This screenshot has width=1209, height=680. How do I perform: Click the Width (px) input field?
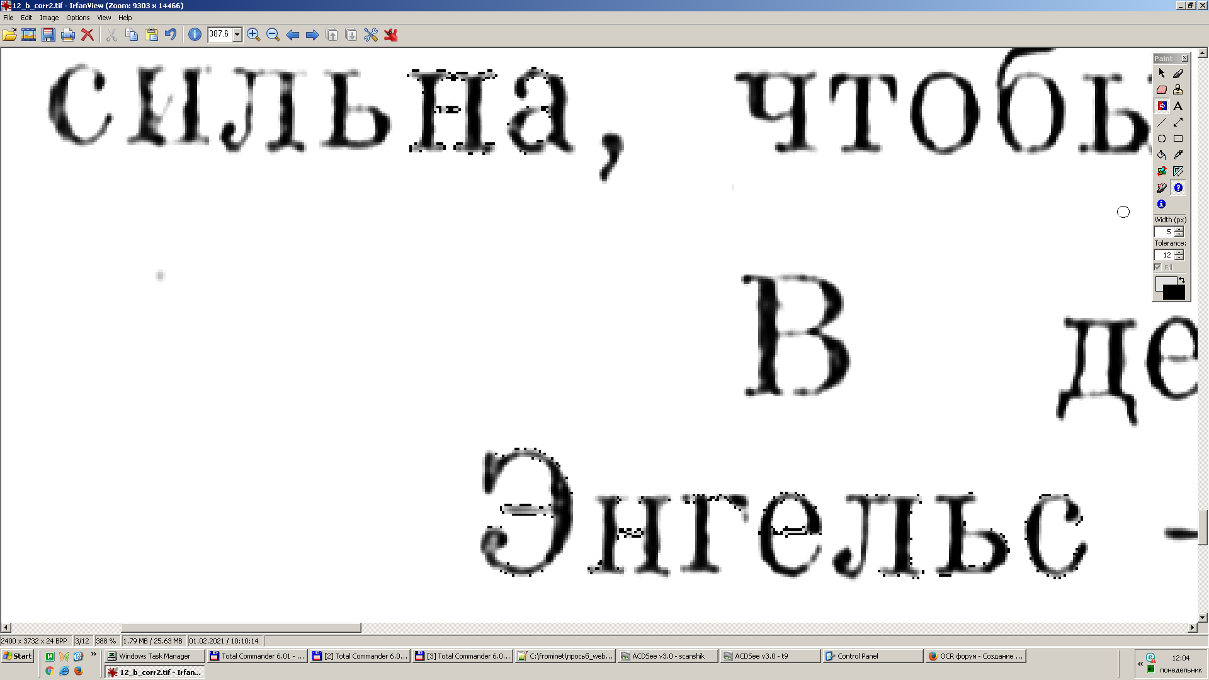[1164, 232]
